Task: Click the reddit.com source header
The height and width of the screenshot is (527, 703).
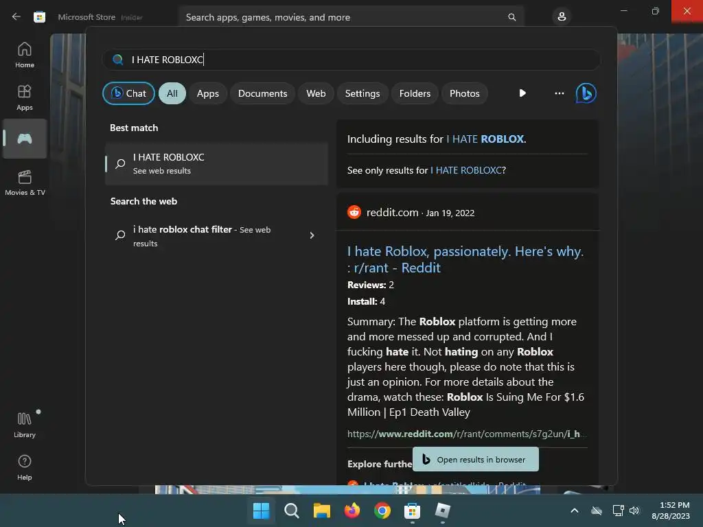Action: point(411,213)
